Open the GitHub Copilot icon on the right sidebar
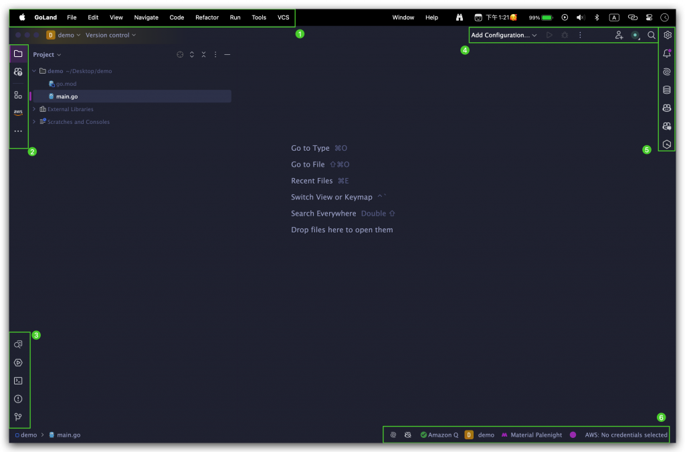Viewport: 685px width, 452px height. point(667,108)
